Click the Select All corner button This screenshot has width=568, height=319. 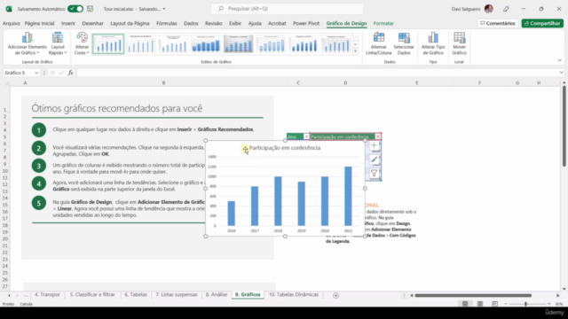[x=6, y=82]
